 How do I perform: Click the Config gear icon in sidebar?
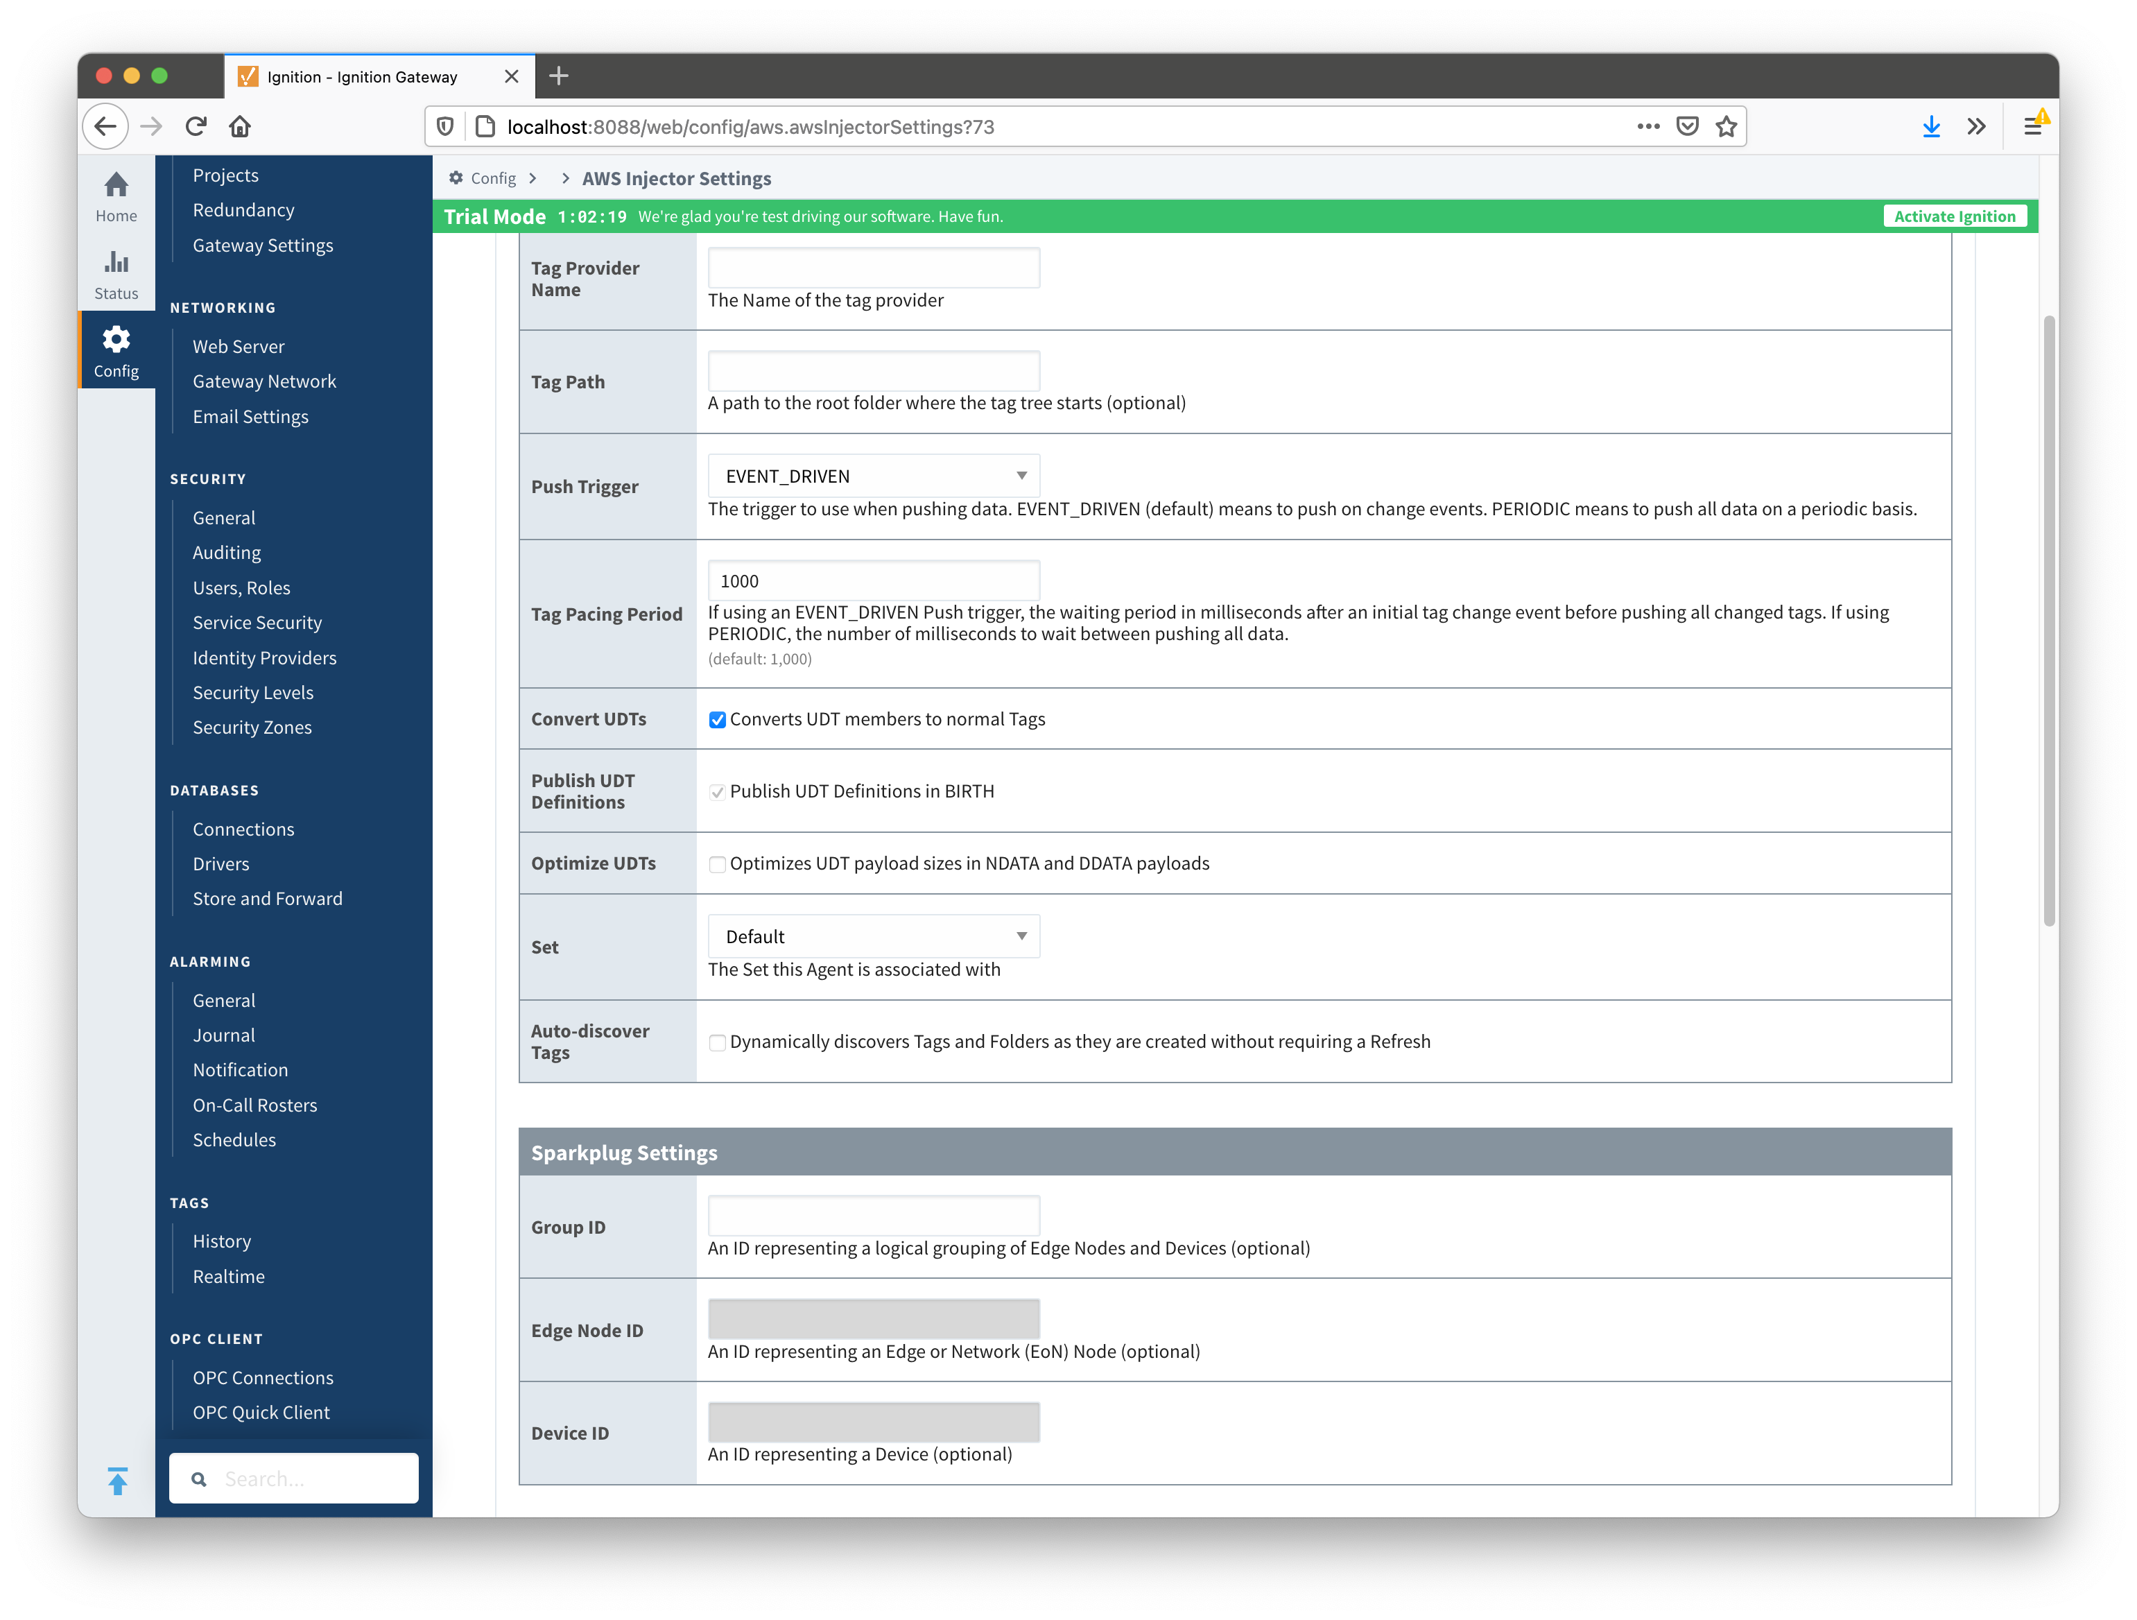(x=116, y=340)
